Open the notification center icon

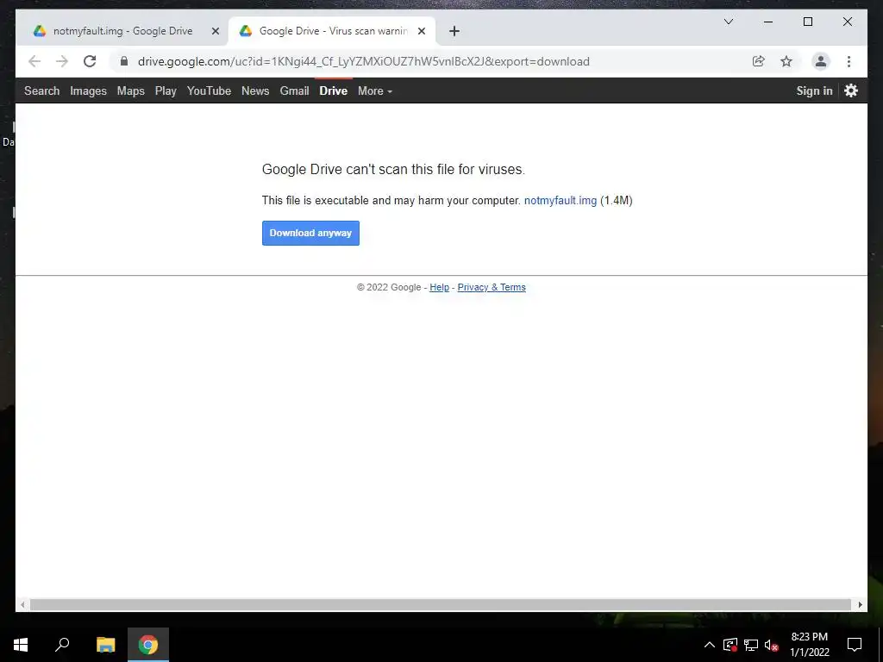tap(855, 645)
